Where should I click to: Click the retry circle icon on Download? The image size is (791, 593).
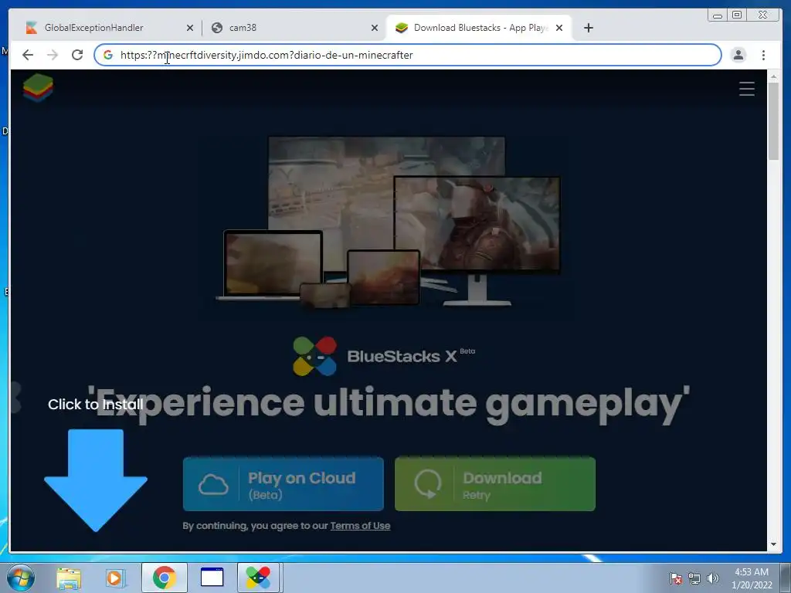tap(427, 484)
